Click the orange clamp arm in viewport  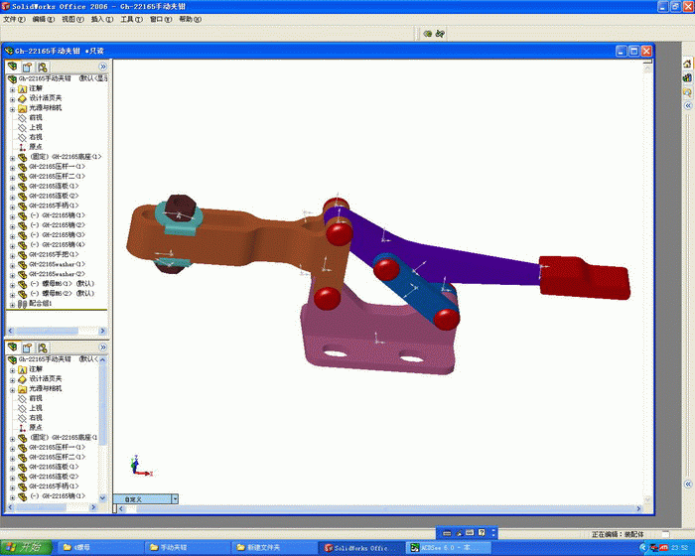click(x=230, y=239)
